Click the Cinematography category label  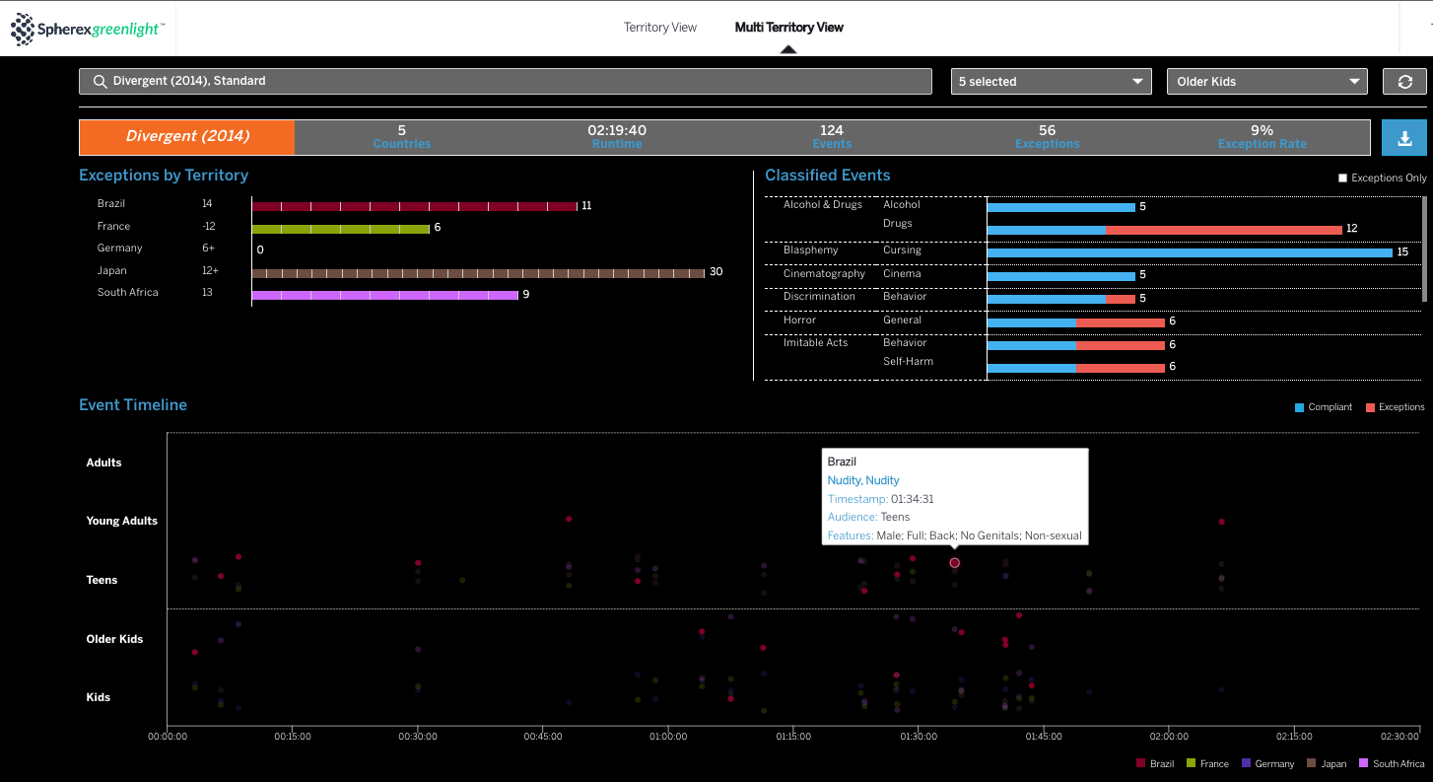(825, 274)
